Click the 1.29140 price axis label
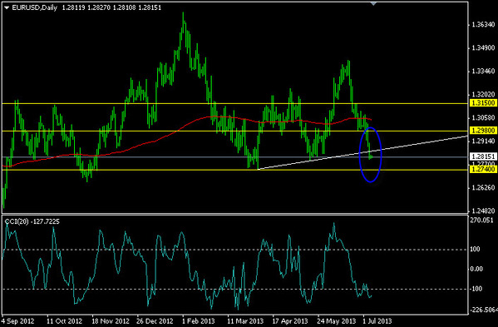 [x=484, y=141]
